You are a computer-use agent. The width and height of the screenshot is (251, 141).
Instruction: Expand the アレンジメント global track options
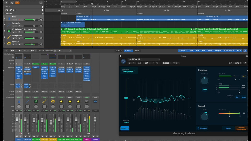click(x=42, y=10)
